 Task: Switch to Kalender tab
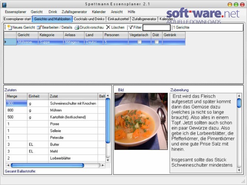point(166,19)
